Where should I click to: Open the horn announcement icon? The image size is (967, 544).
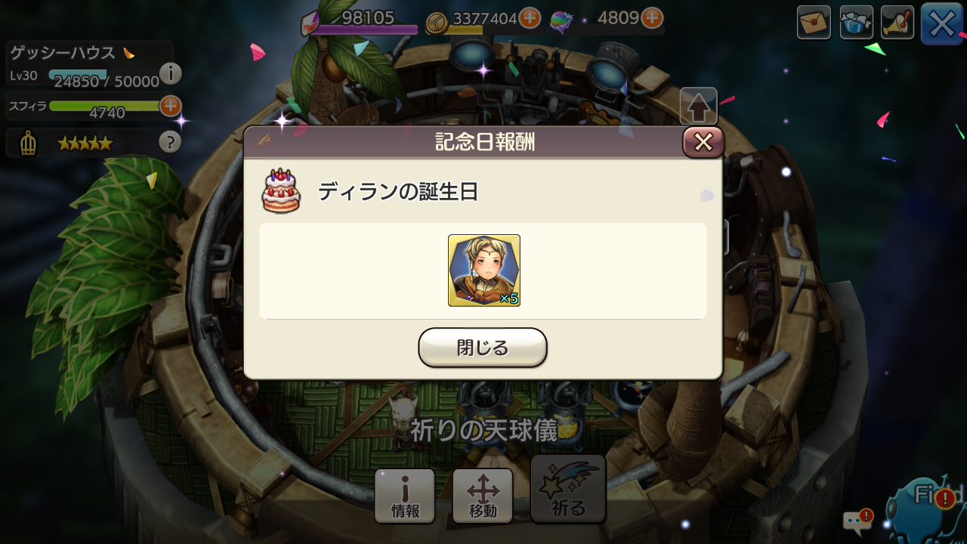click(897, 23)
